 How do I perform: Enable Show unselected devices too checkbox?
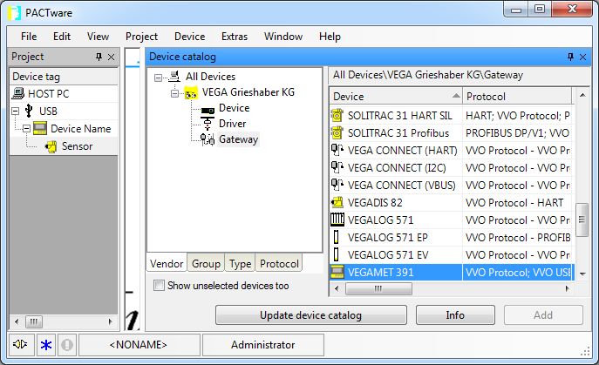(159, 285)
